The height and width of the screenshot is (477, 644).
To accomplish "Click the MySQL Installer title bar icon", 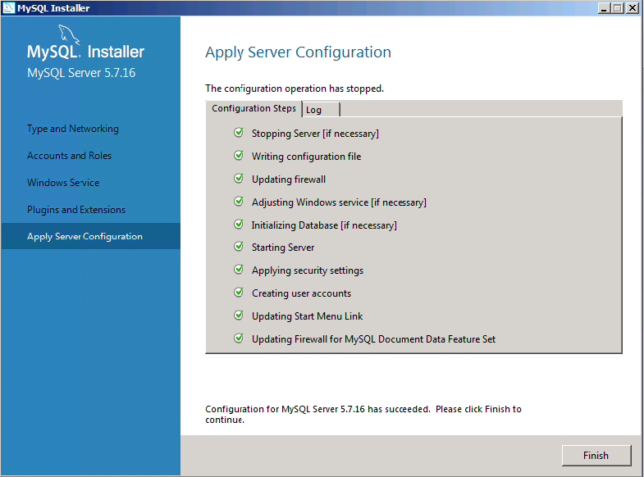I will pos(8,8).
